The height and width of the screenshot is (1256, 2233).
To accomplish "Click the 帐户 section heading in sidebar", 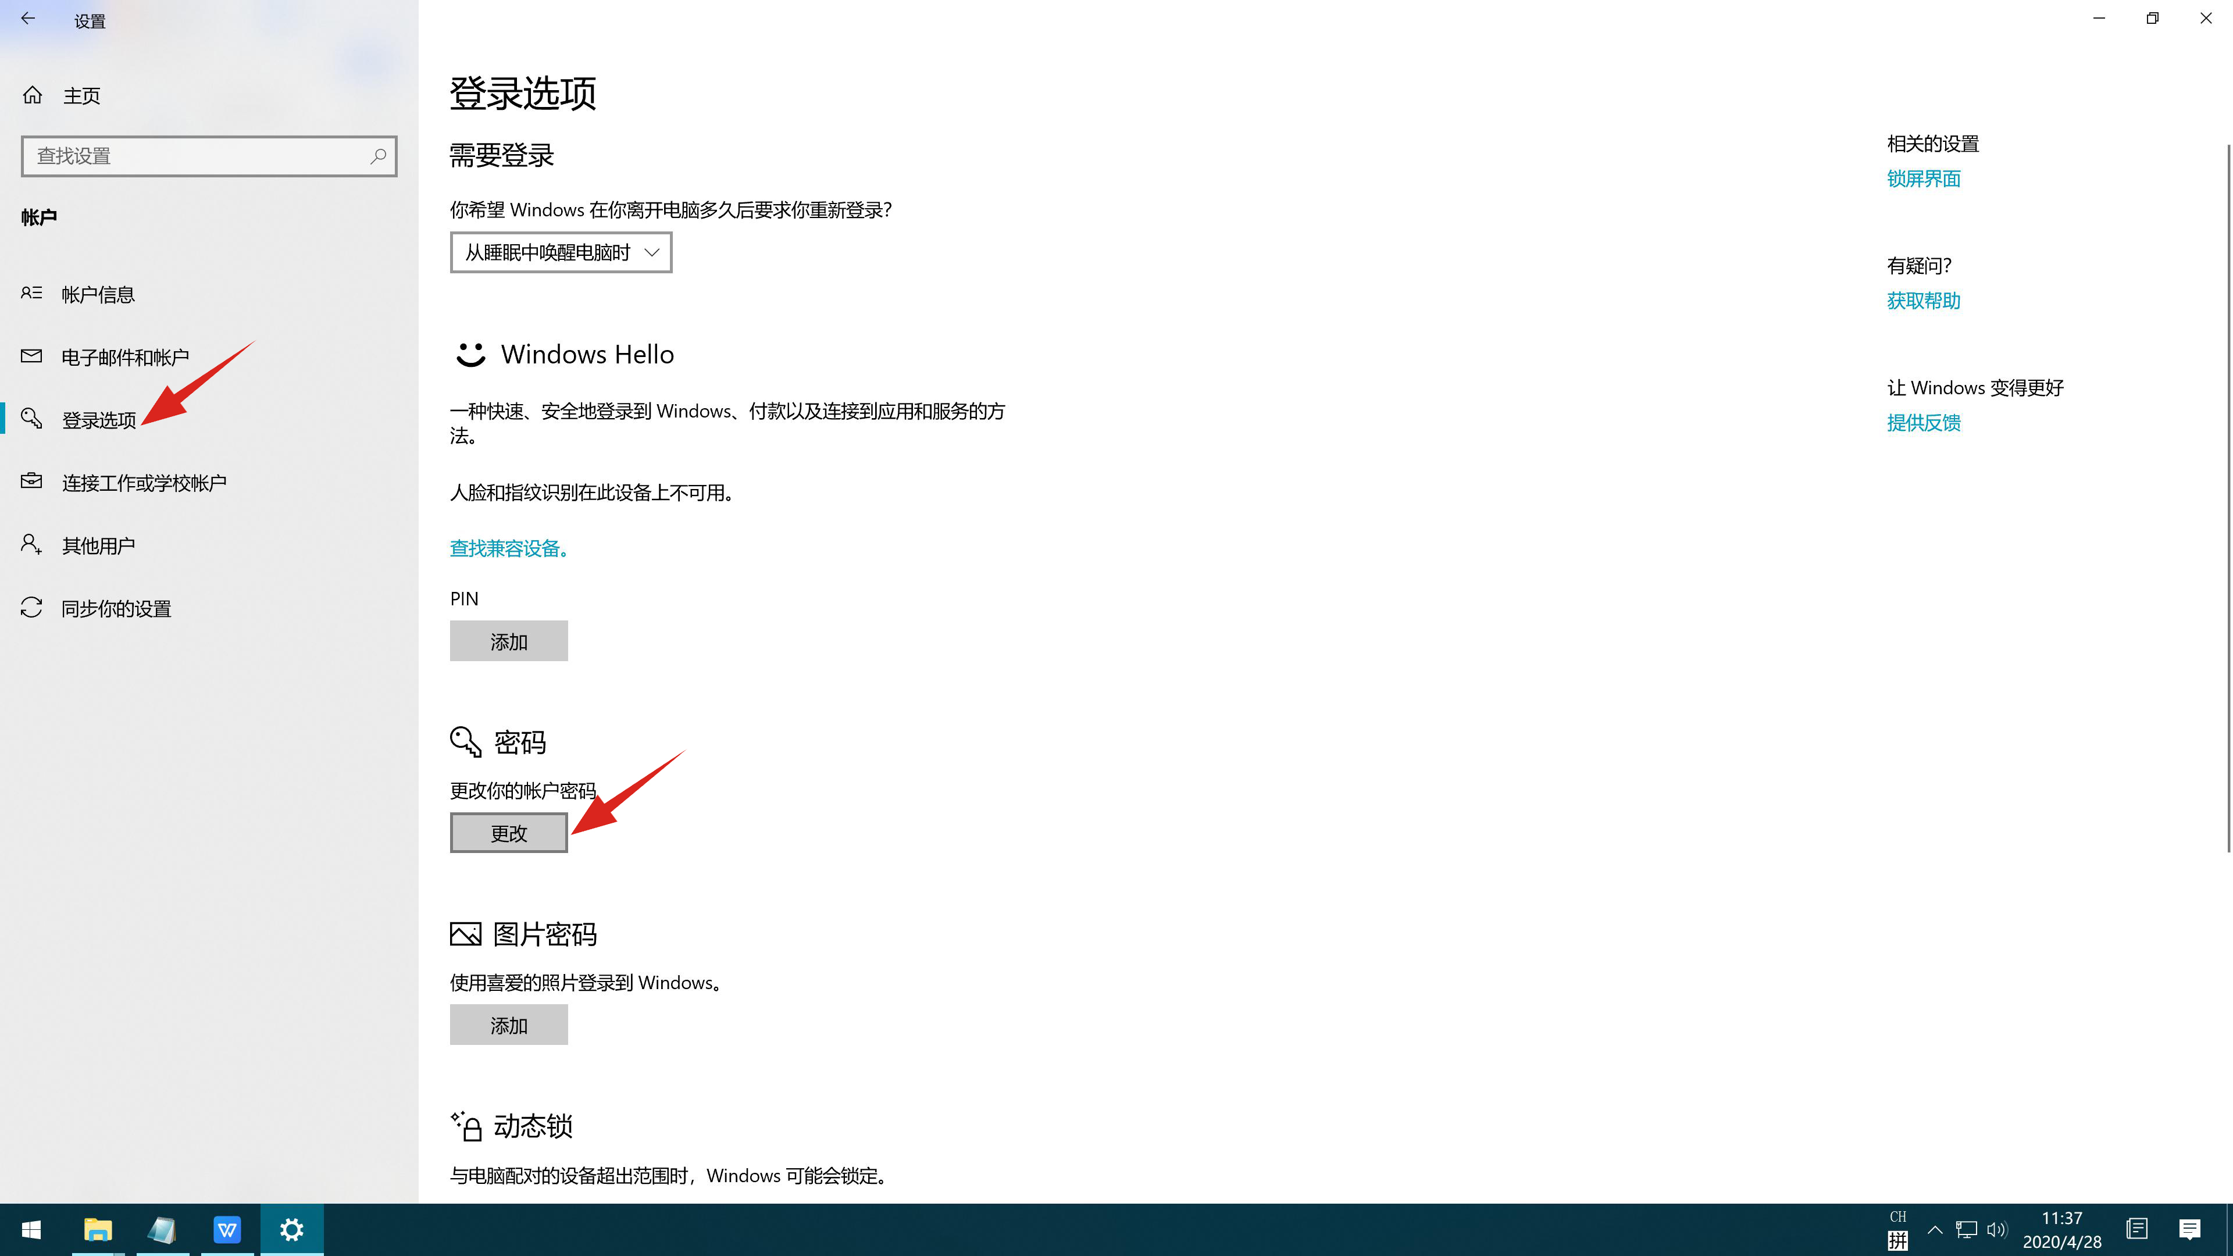I will (x=39, y=217).
